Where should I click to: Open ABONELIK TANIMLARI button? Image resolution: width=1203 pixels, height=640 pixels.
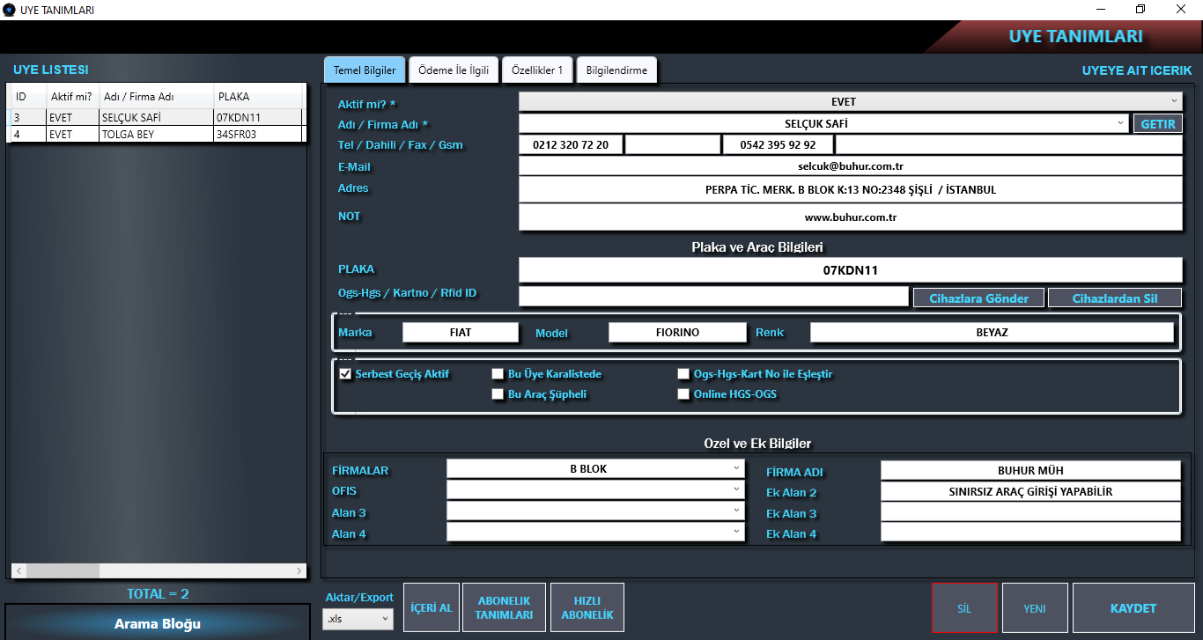504,607
